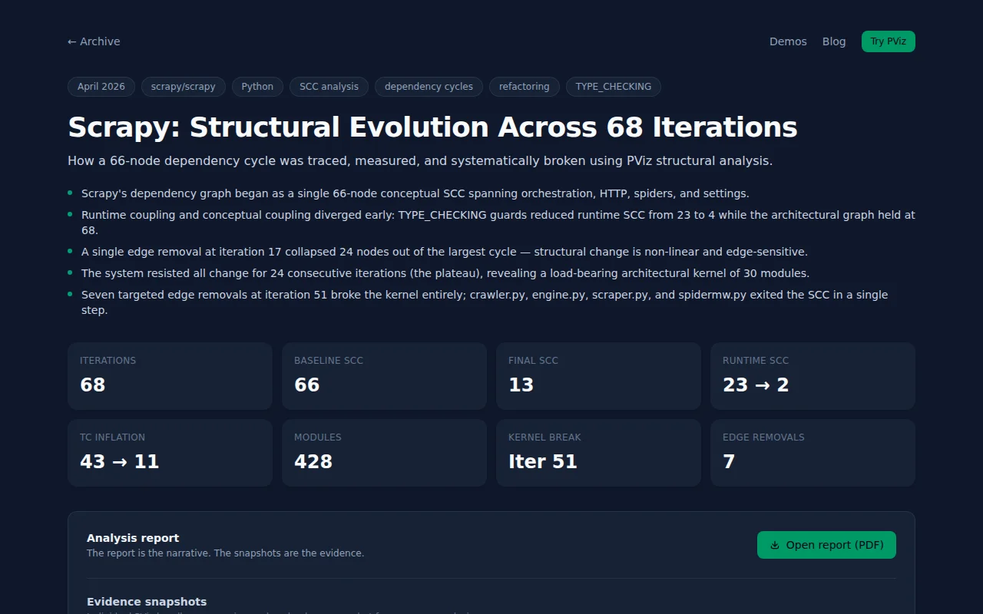Click the Try PViz button

coord(889,41)
